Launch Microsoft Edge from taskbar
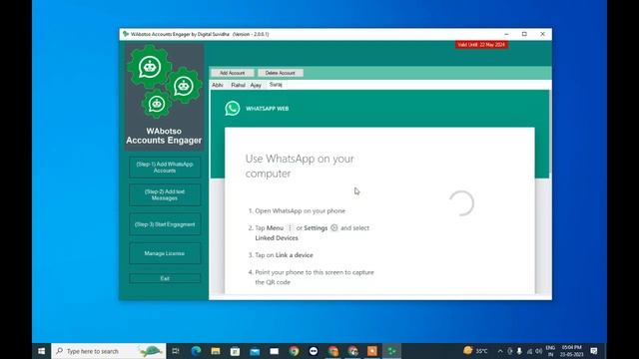Screen dimensions: 639x359 click(196, 351)
